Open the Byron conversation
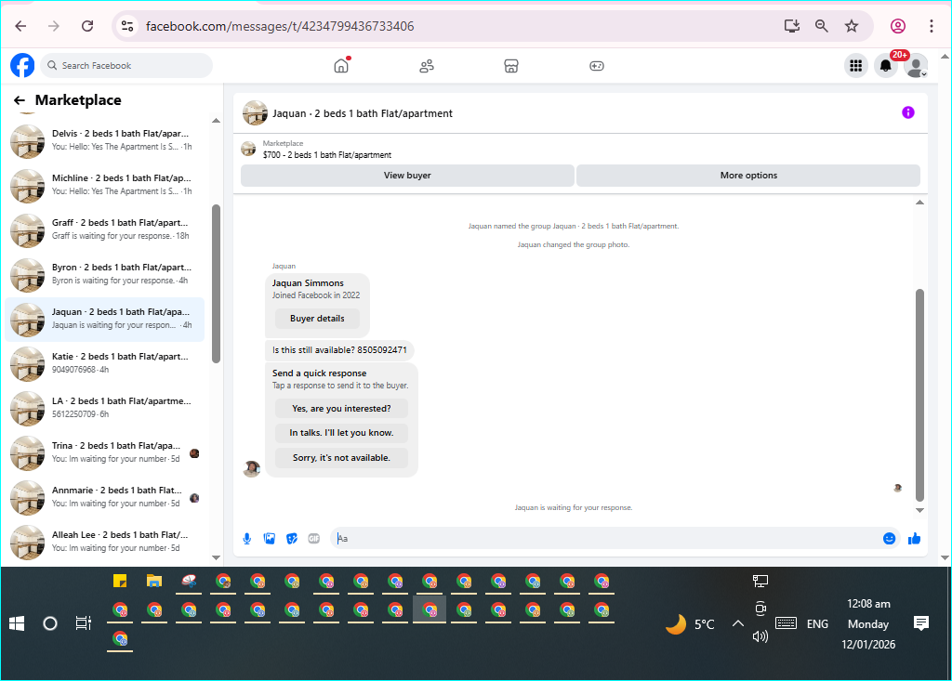Screen dimensions: 952x681 (104, 274)
